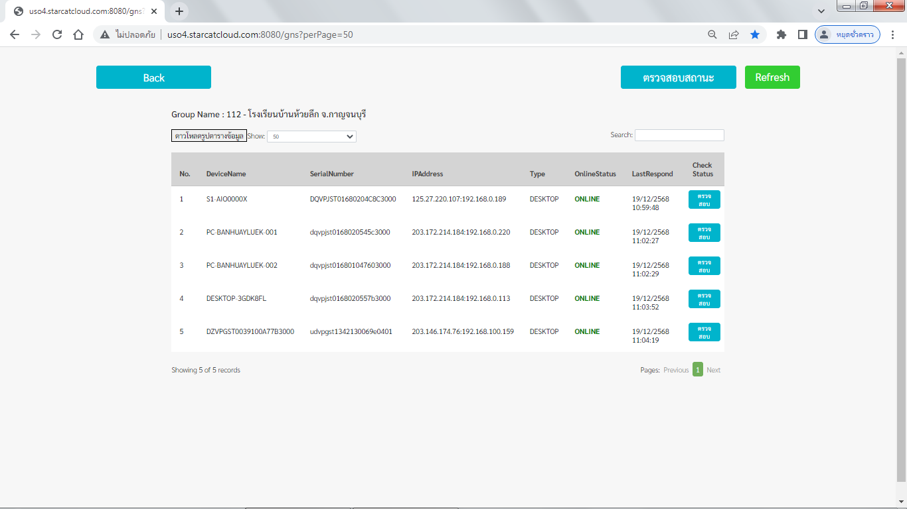Check status for device S1-AIO0000X
This screenshot has width=907, height=509.
[704, 199]
